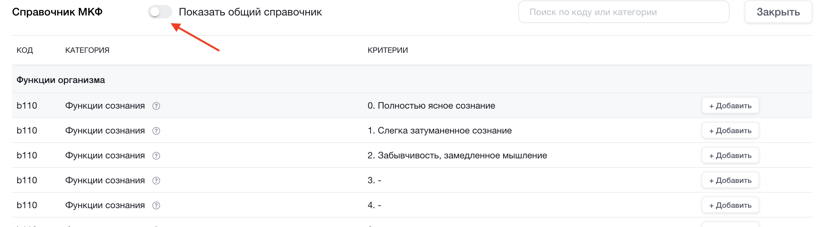Click the 'КАТЕГОРИЯ' column header
The image size is (816, 227).
pyautogui.click(x=87, y=50)
